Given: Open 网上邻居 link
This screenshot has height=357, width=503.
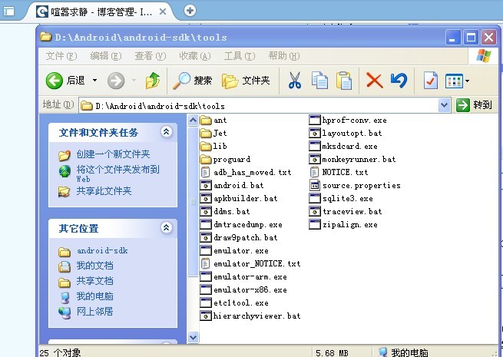Looking at the screenshot, I should click(x=94, y=312).
